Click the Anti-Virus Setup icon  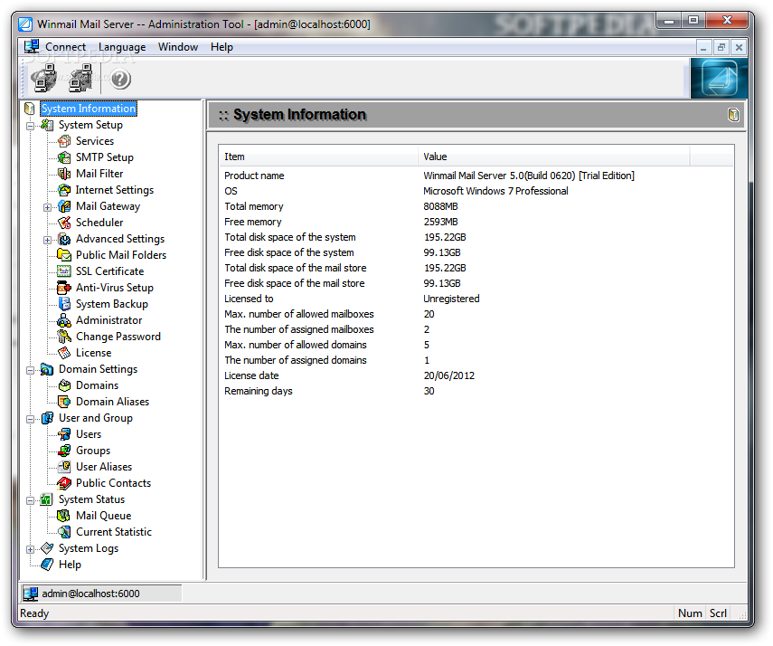tap(64, 288)
